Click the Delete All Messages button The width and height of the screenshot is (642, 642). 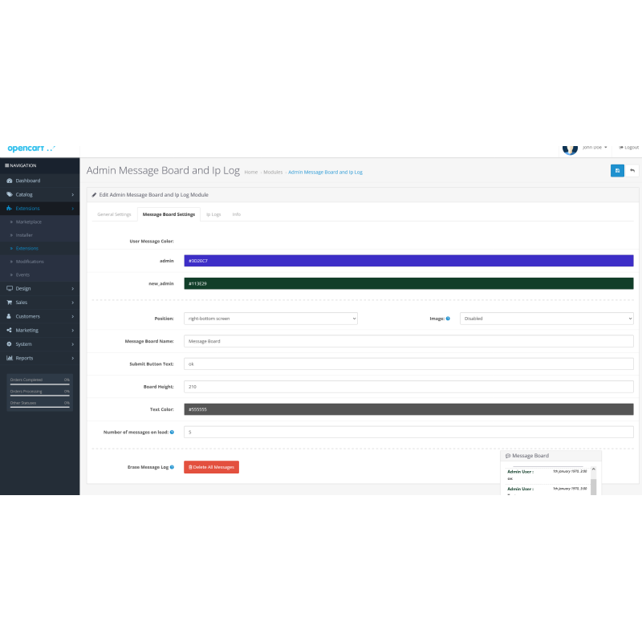coord(211,466)
